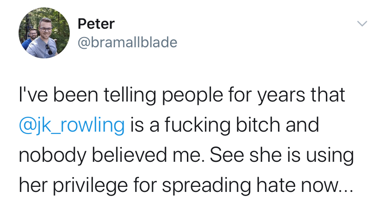Visit the @bramallblade handle
The height and width of the screenshot is (210, 385).
(127, 43)
